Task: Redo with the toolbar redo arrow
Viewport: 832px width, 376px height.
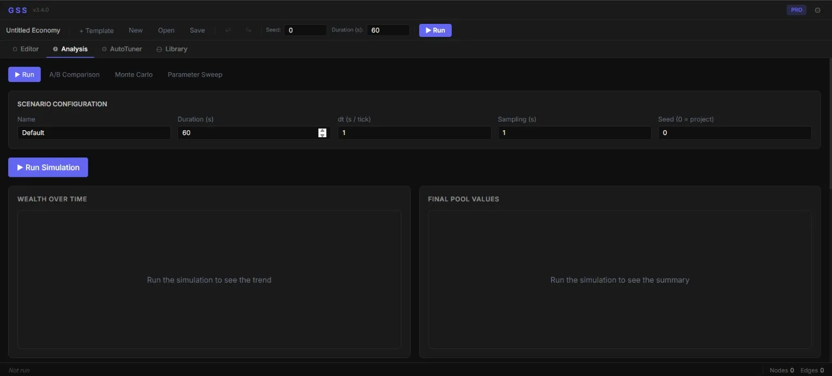Action: coord(248,30)
